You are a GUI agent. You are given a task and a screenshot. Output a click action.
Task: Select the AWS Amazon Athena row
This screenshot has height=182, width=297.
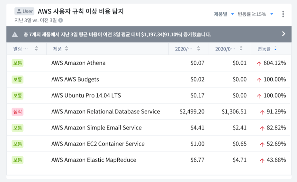78,63
